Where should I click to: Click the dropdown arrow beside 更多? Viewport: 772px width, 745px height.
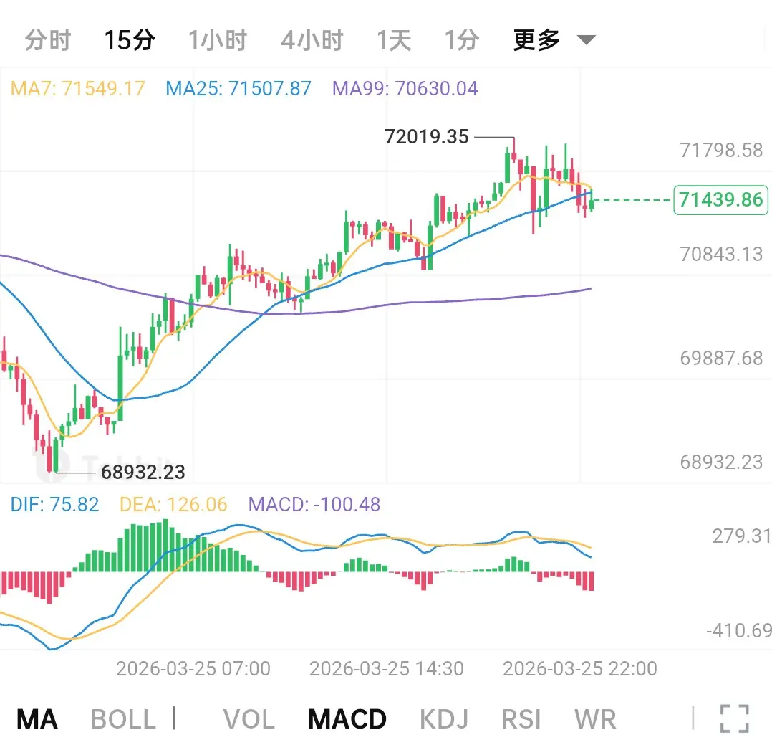(587, 40)
